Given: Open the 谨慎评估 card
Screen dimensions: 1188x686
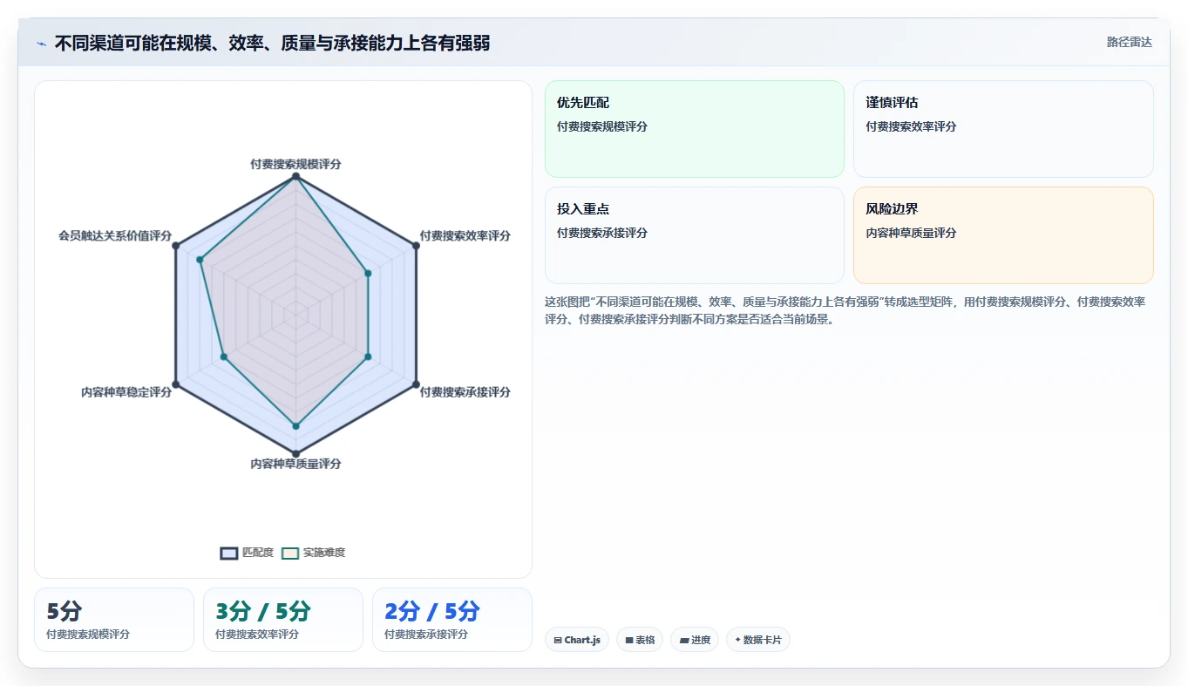Looking at the screenshot, I should [x=1003, y=129].
